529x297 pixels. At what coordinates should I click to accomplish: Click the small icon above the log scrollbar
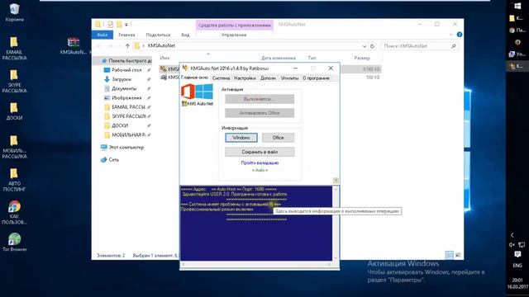pos(336,181)
